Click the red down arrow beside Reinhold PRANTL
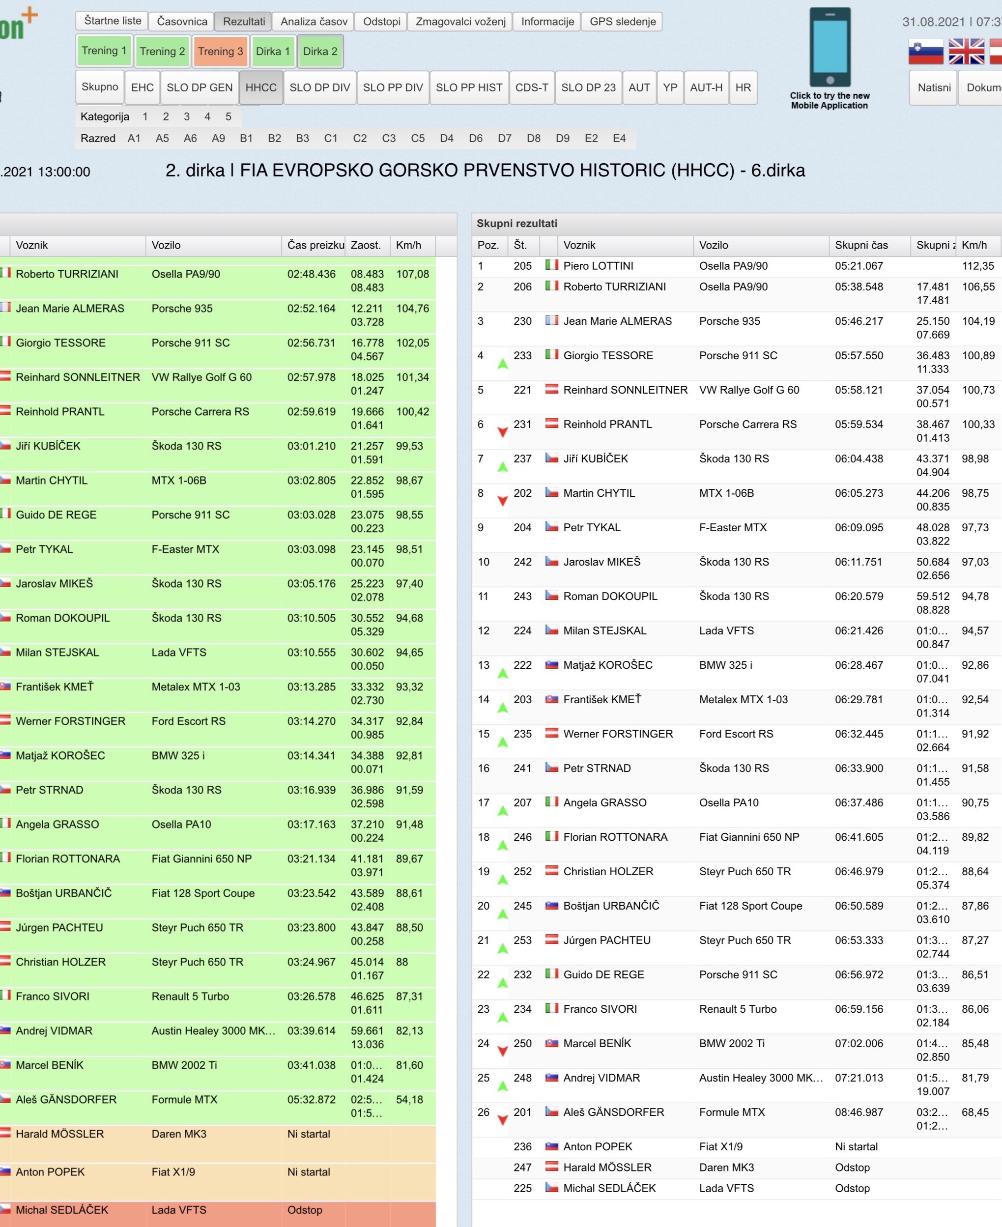1002x1227 pixels. (503, 432)
